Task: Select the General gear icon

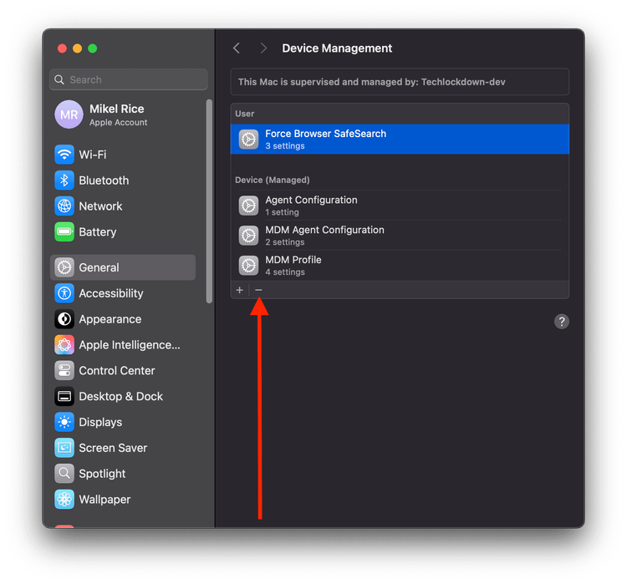Action: (64, 267)
